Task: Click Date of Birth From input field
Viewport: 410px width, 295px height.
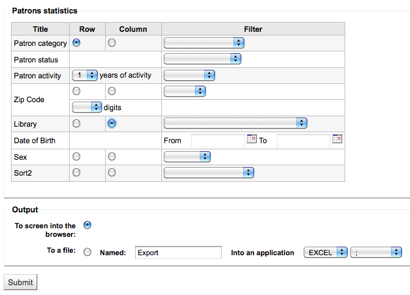Action: tap(218, 141)
